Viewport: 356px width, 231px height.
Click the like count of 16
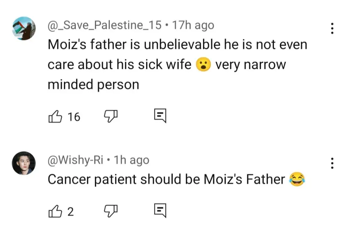tap(74, 117)
